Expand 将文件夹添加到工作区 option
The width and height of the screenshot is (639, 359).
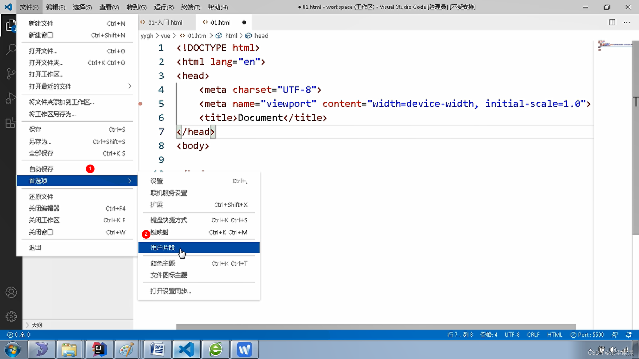tap(62, 102)
